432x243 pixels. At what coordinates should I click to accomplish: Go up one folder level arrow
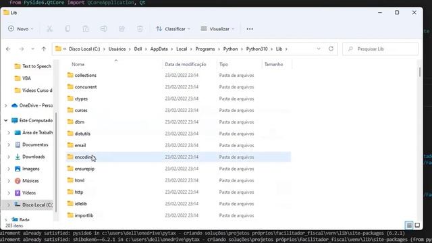pos(43,49)
